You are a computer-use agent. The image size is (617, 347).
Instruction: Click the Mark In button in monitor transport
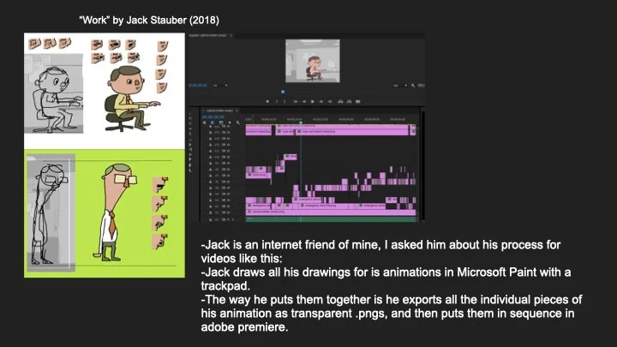(277, 101)
